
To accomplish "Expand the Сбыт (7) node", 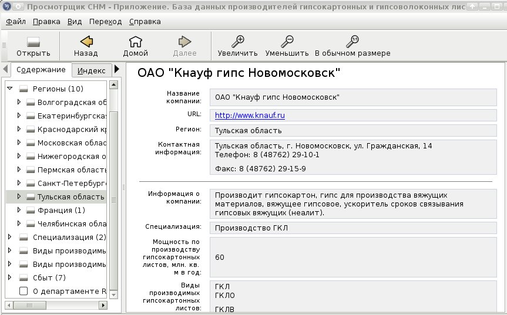I will [10, 277].
